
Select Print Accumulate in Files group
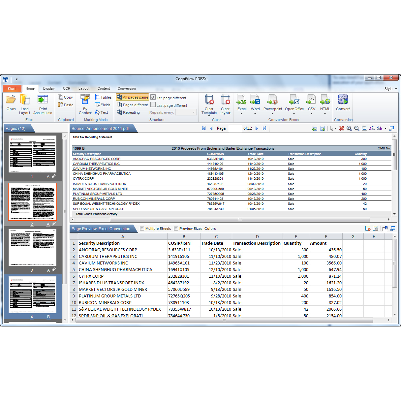pyautogui.click(x=43, y=104)
